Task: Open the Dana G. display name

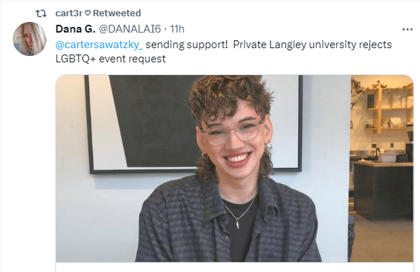Action: coord(75,29)
